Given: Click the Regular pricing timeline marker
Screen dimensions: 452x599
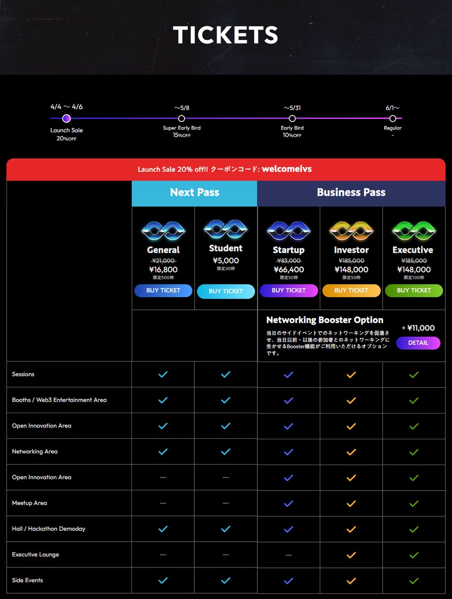Looking at the screenshot, I should click(x=393, y=118).
